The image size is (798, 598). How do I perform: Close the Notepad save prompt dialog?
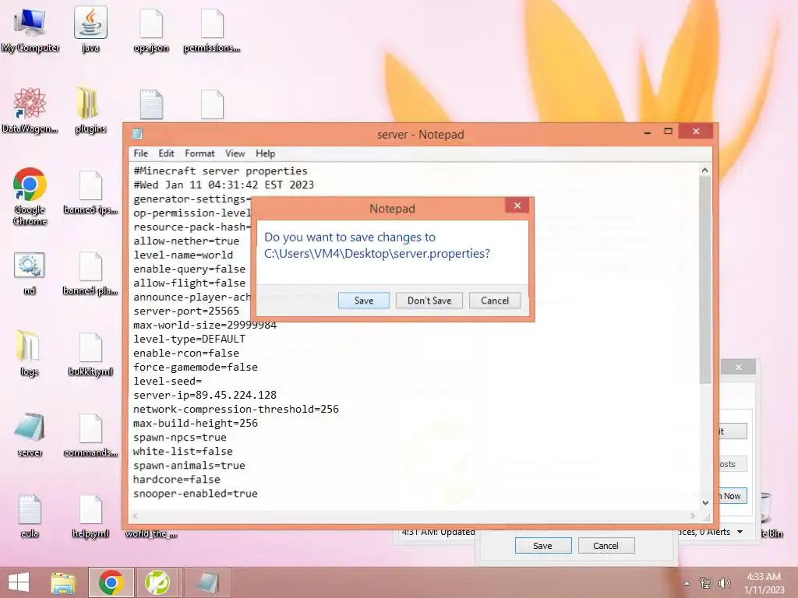point(517,206)
